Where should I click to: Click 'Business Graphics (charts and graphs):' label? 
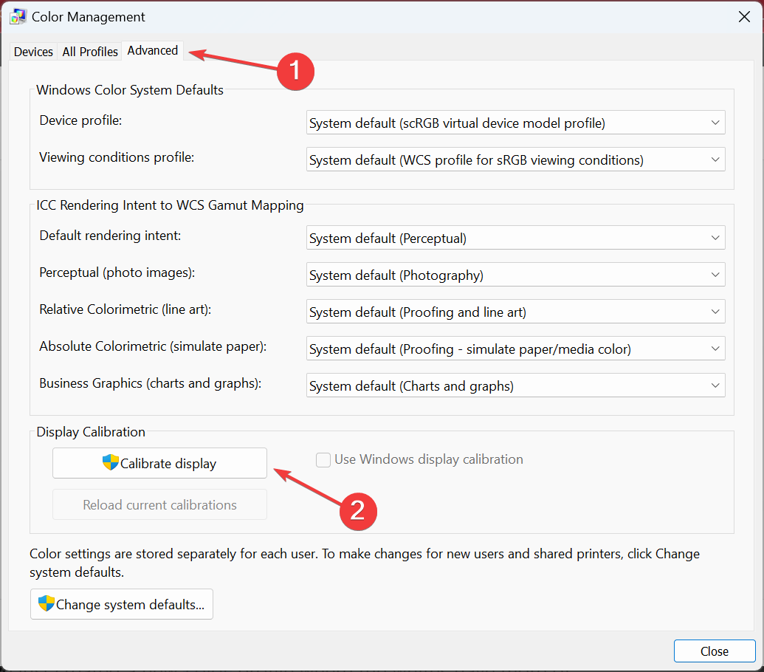151,383
